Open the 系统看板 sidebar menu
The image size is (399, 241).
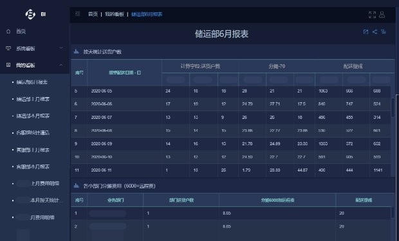(26, 48)
